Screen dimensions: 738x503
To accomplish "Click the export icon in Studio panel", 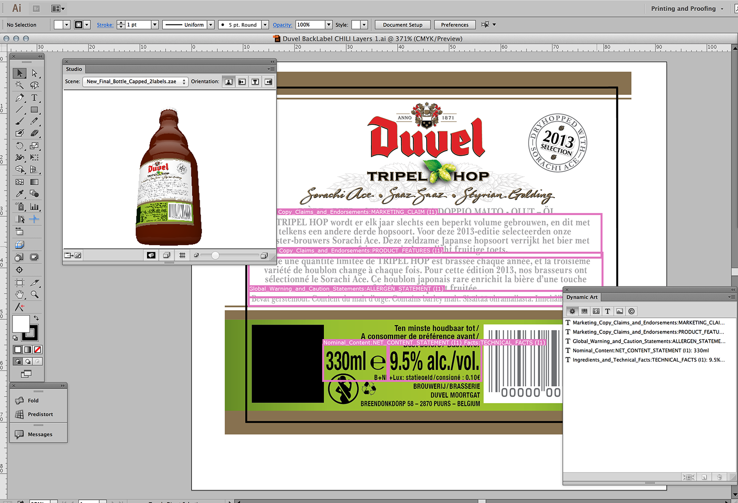I will [73, 255].
